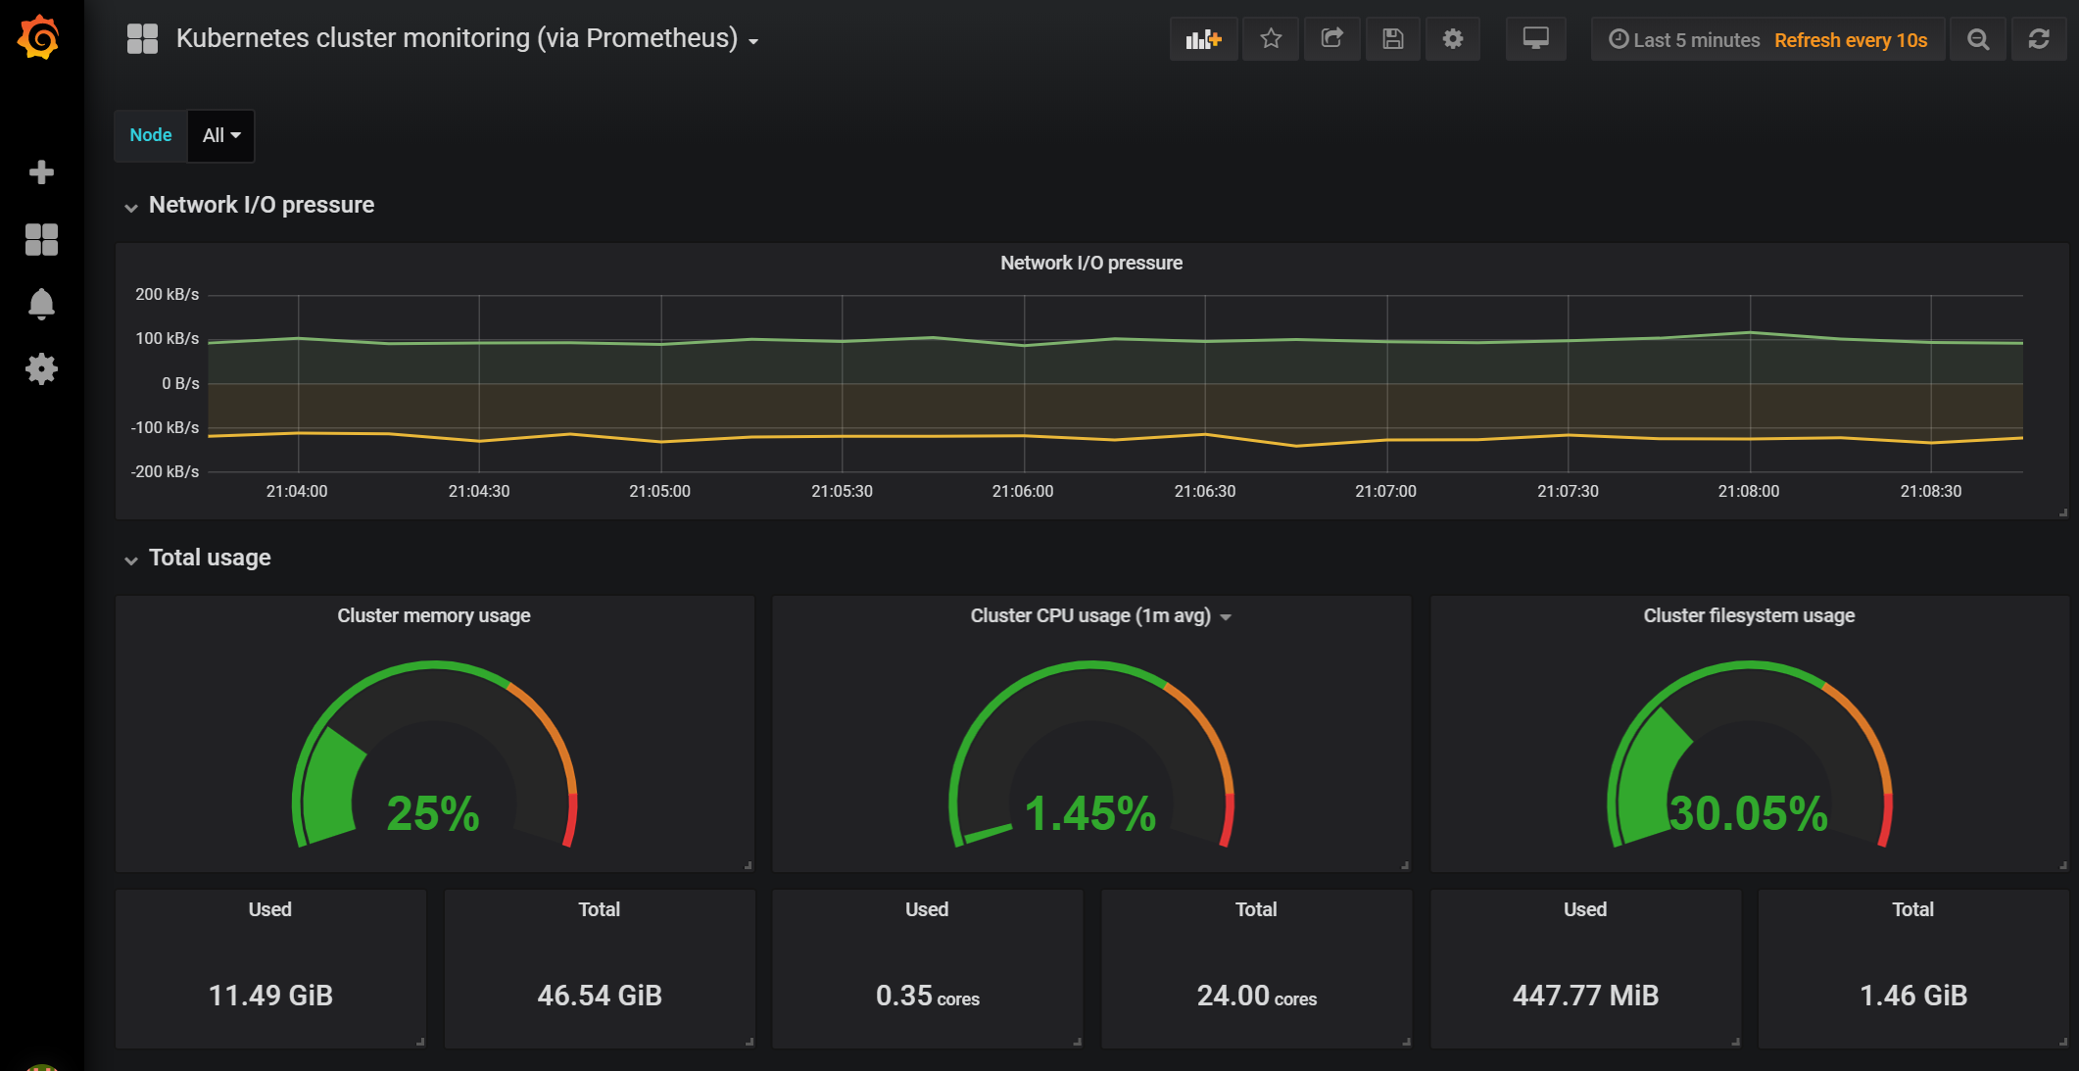Click the green received traffic line in graph
This screenshot has width=2079, height=1071.
(x=1115, y=339)
